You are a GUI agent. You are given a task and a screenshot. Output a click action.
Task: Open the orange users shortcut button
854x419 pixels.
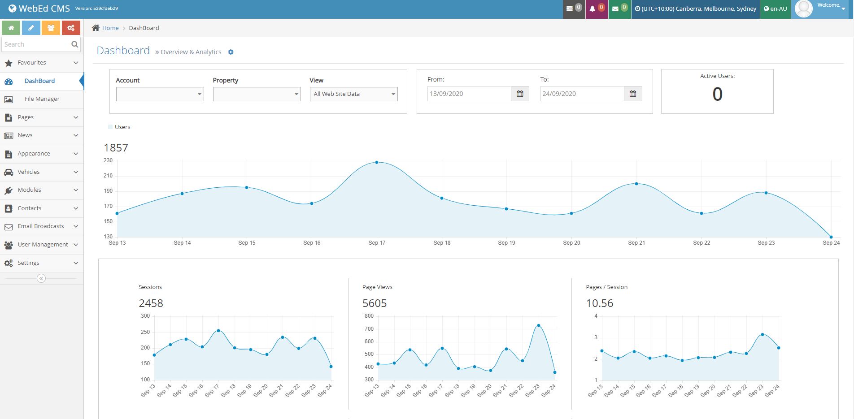tap(51, 28)
